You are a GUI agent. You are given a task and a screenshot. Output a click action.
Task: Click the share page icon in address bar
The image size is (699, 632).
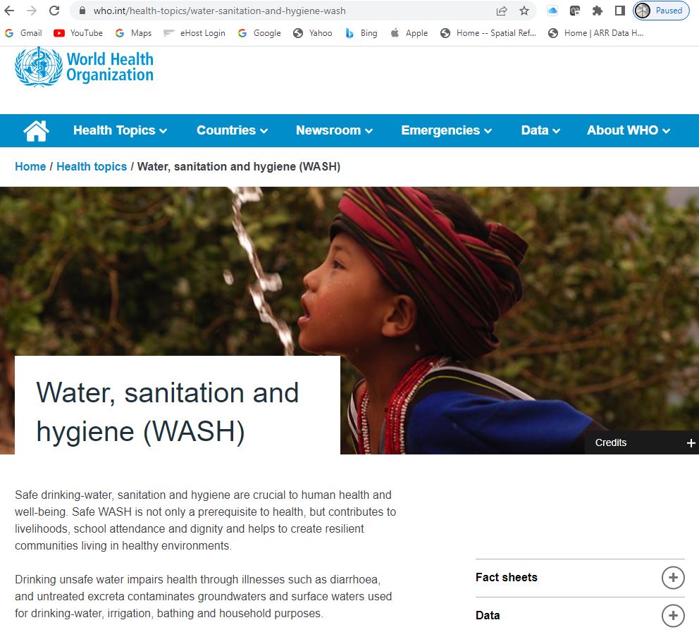pos(502,11)
